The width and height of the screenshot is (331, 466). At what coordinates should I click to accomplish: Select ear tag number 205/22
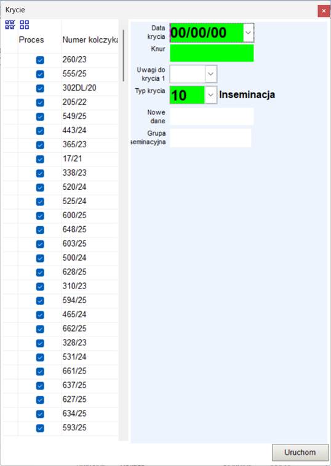(74, 102)
